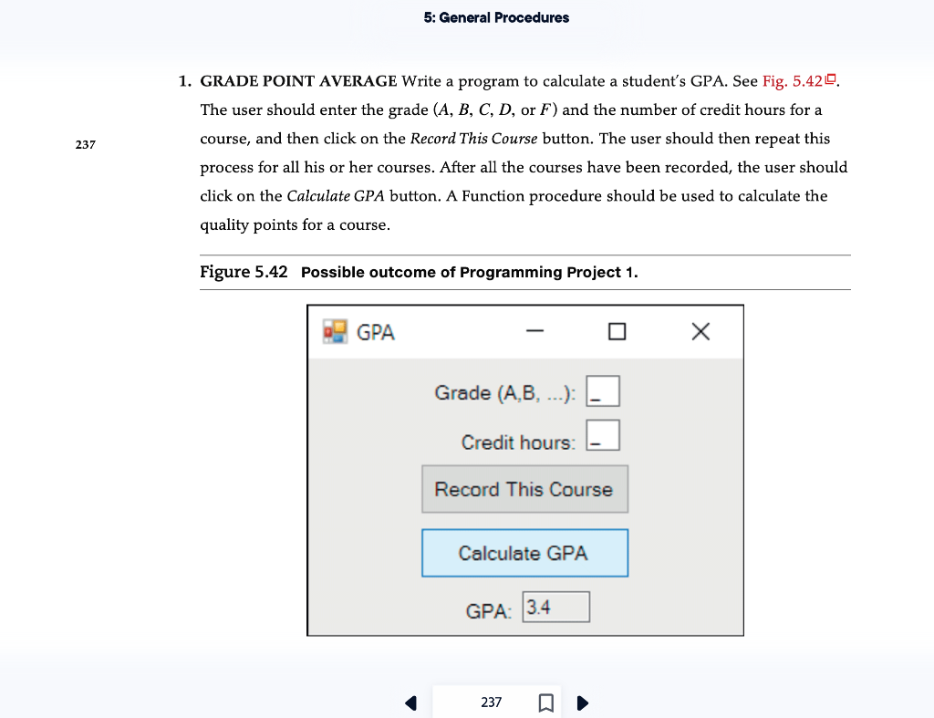The image size is (934, 718).
Task: Click the 5: General Procedures header
Action: coord(497,17)
